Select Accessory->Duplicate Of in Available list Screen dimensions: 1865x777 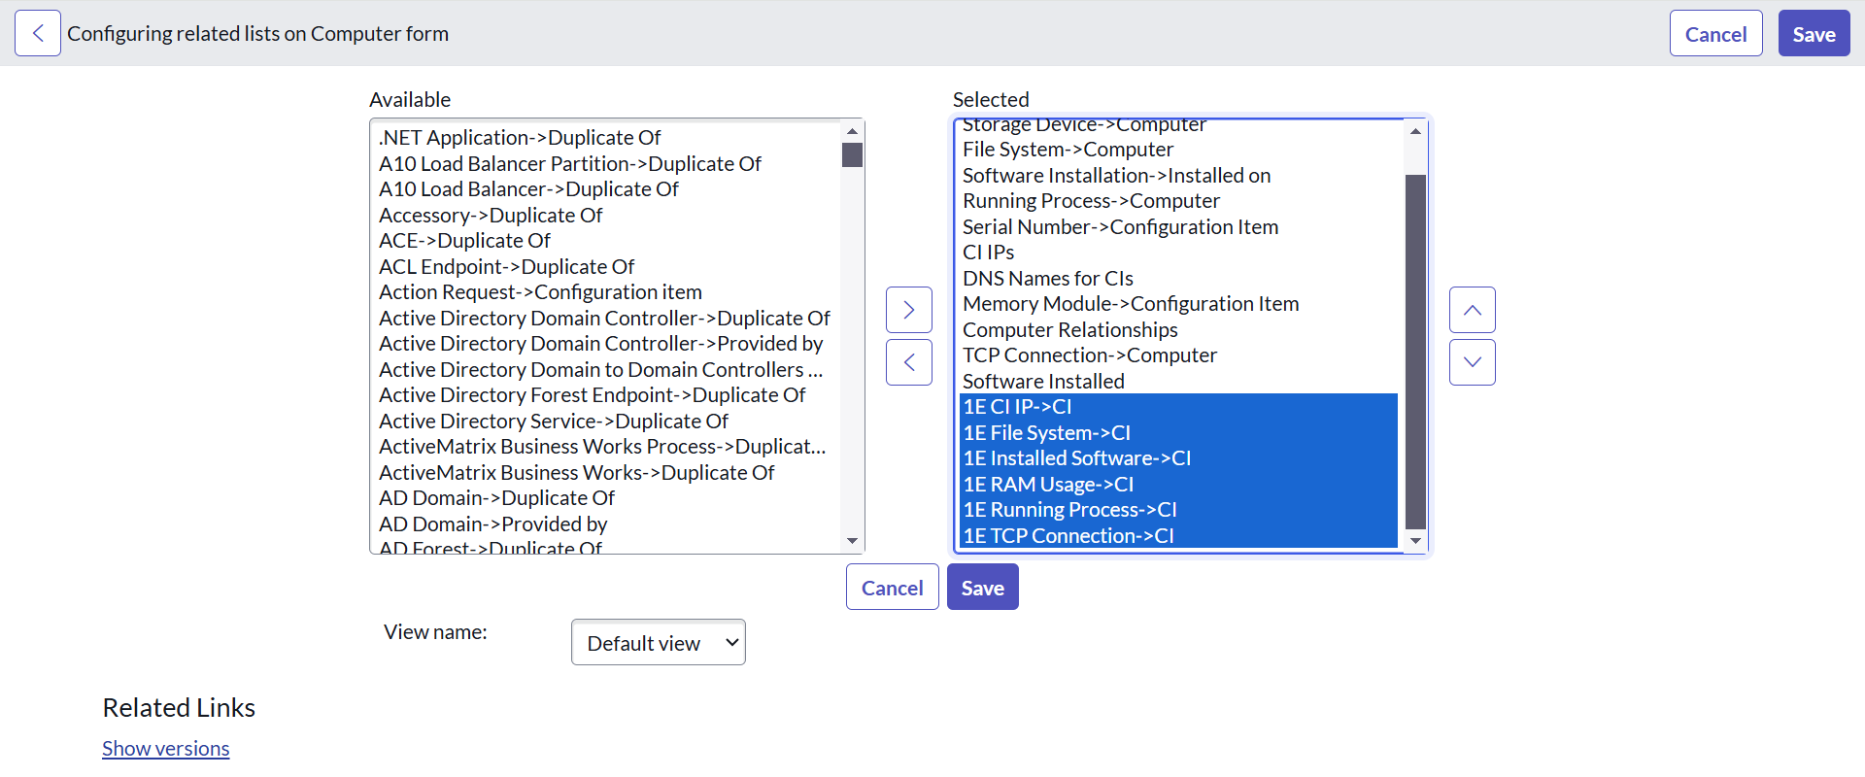pos(491,216)
